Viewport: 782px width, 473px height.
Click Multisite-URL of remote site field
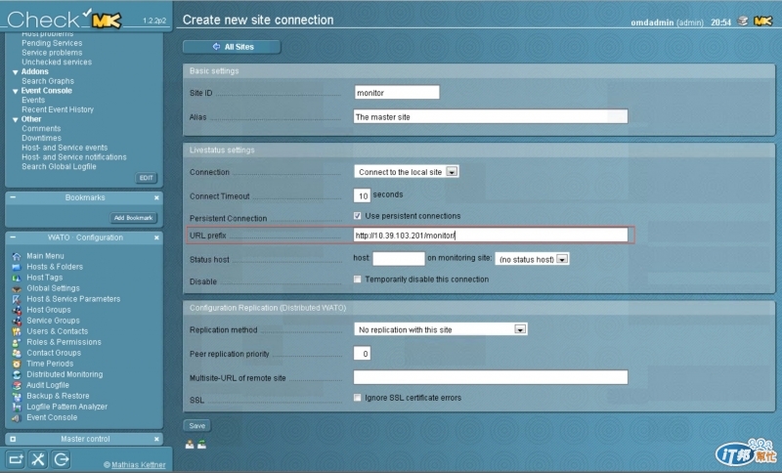click(491, 377)
